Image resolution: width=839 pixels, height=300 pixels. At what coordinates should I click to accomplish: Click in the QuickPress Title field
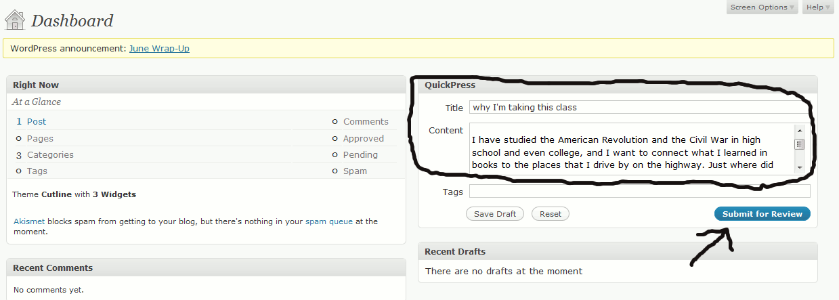point(639,107)
